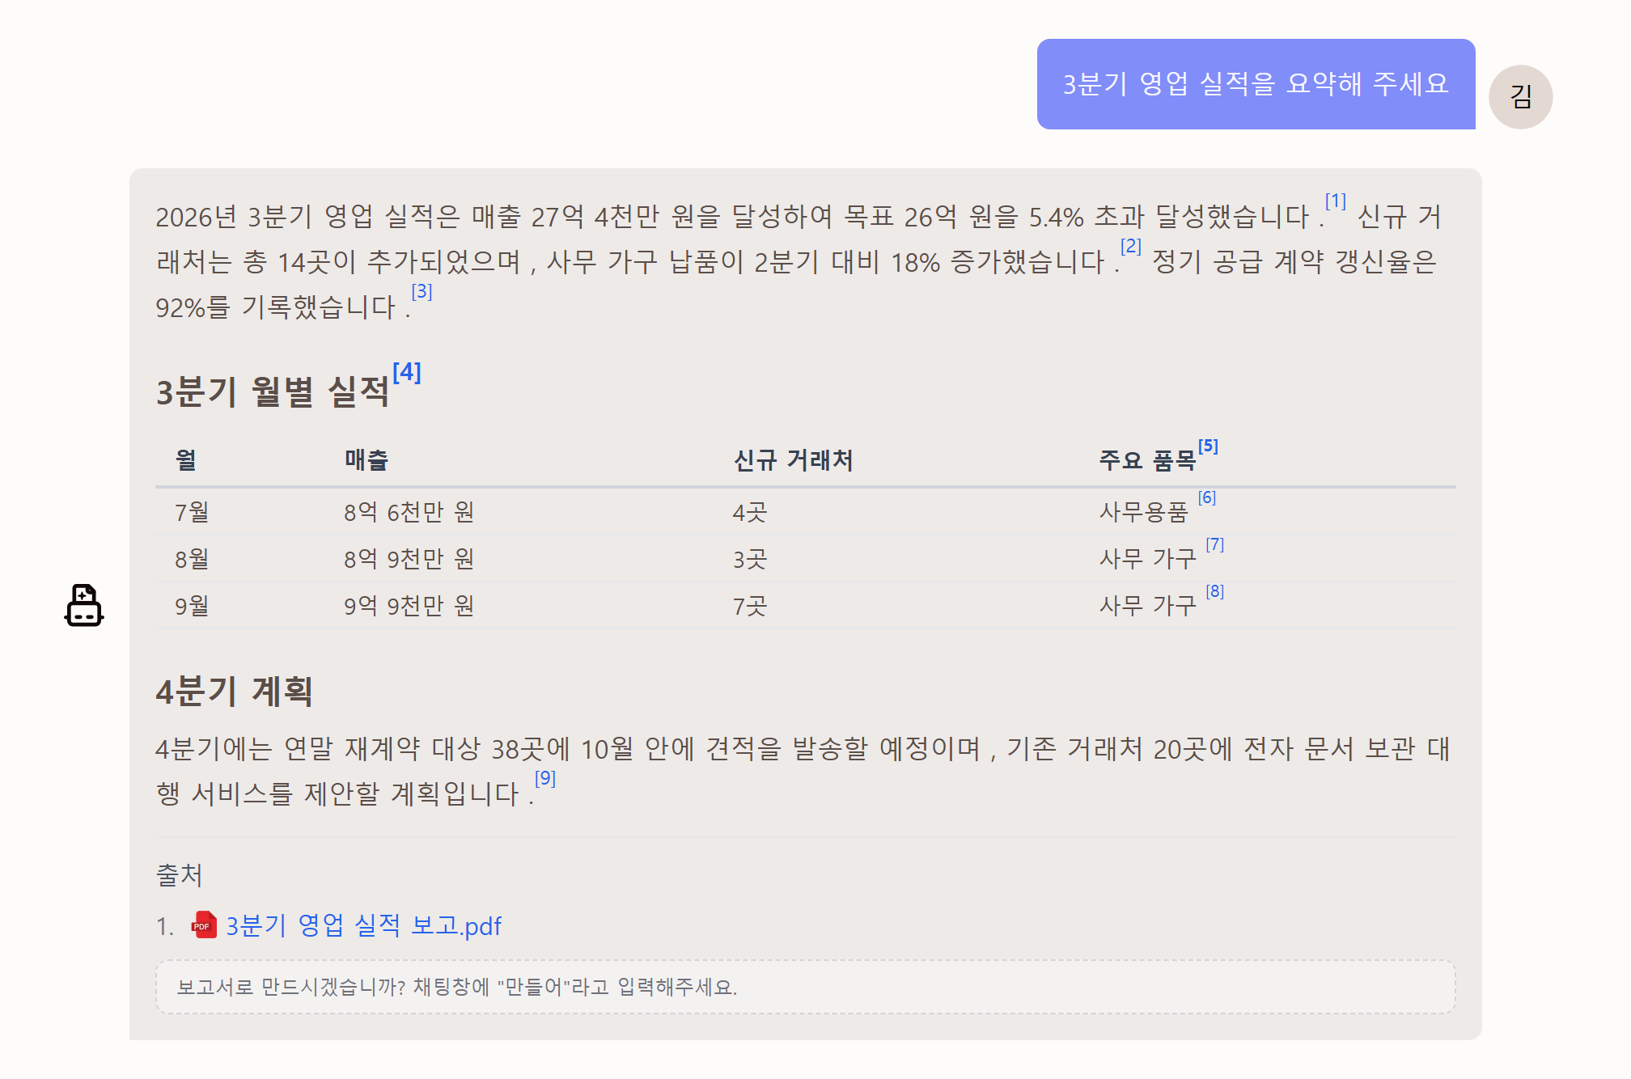
Task: Click the 보고서로 만드시겠습니까 suggestion box
Action: pos(805,987)
